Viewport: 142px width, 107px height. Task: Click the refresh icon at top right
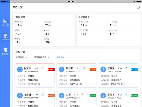tap(138, 7)
